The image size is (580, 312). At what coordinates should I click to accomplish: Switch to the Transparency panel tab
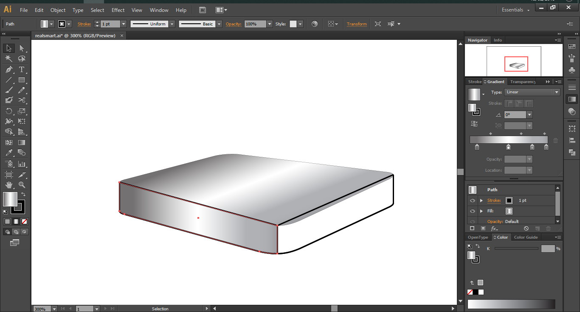pyautogui.click(x=523, y=82)
